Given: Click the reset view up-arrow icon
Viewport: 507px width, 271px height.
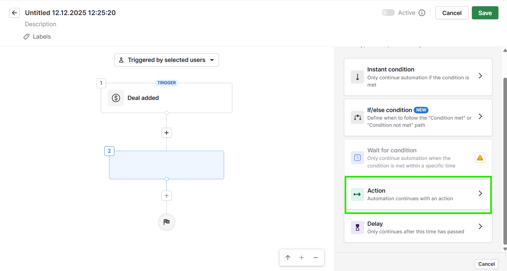Looking at the screenshot, I should pyautogui.click(x=288, y=258).
